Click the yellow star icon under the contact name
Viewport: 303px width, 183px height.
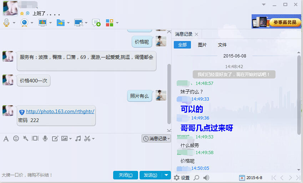point(22,14)
